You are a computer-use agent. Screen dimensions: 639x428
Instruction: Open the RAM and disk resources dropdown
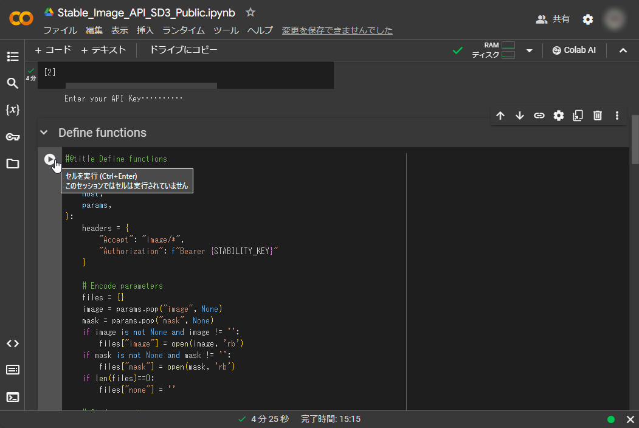pyautogui.click(x=529, y=50)
